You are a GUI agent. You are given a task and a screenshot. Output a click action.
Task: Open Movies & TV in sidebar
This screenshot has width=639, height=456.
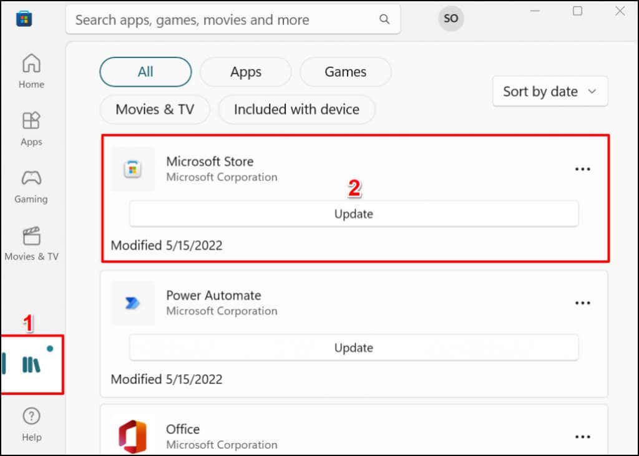[31, 244]
